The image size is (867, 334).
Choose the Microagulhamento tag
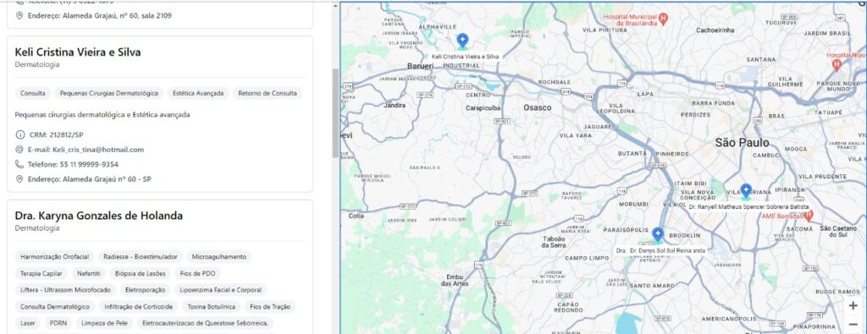(219, 257)
